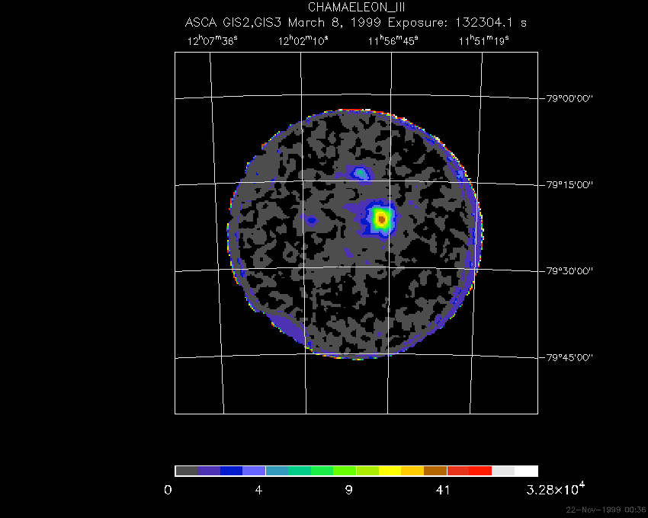Click the color bar value 41
The width and height of the screenshot is (648, 518).
443,490
